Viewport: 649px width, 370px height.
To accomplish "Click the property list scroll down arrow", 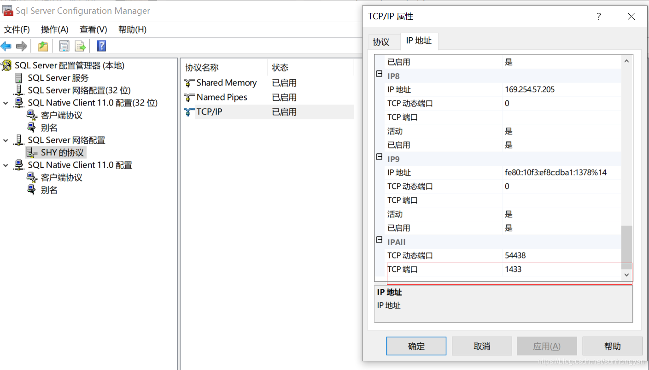I will click(626, 275).
